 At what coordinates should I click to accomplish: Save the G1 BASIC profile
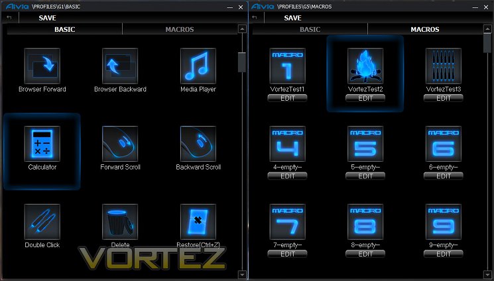tap(47, 18)
